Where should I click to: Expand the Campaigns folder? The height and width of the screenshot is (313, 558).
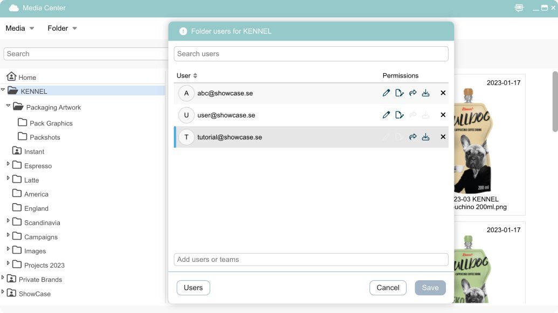(8, 235)
